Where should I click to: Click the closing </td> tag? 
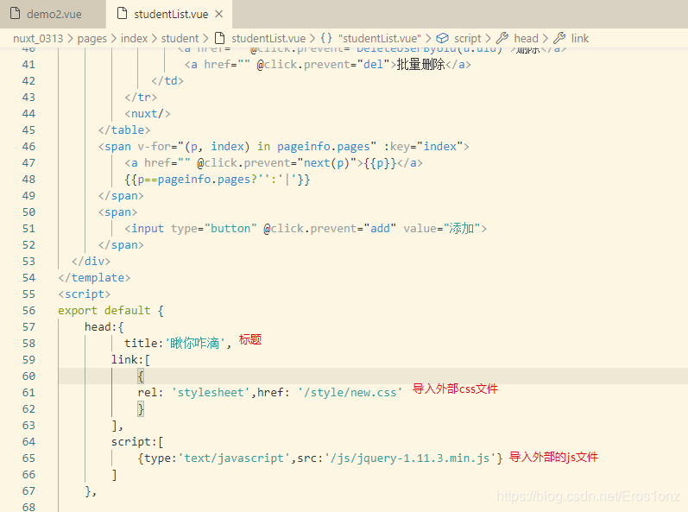click(x=167, y=80)
